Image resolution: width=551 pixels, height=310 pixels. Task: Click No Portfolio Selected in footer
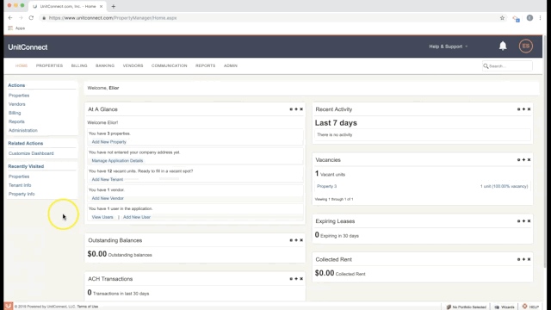click(466, 307)
